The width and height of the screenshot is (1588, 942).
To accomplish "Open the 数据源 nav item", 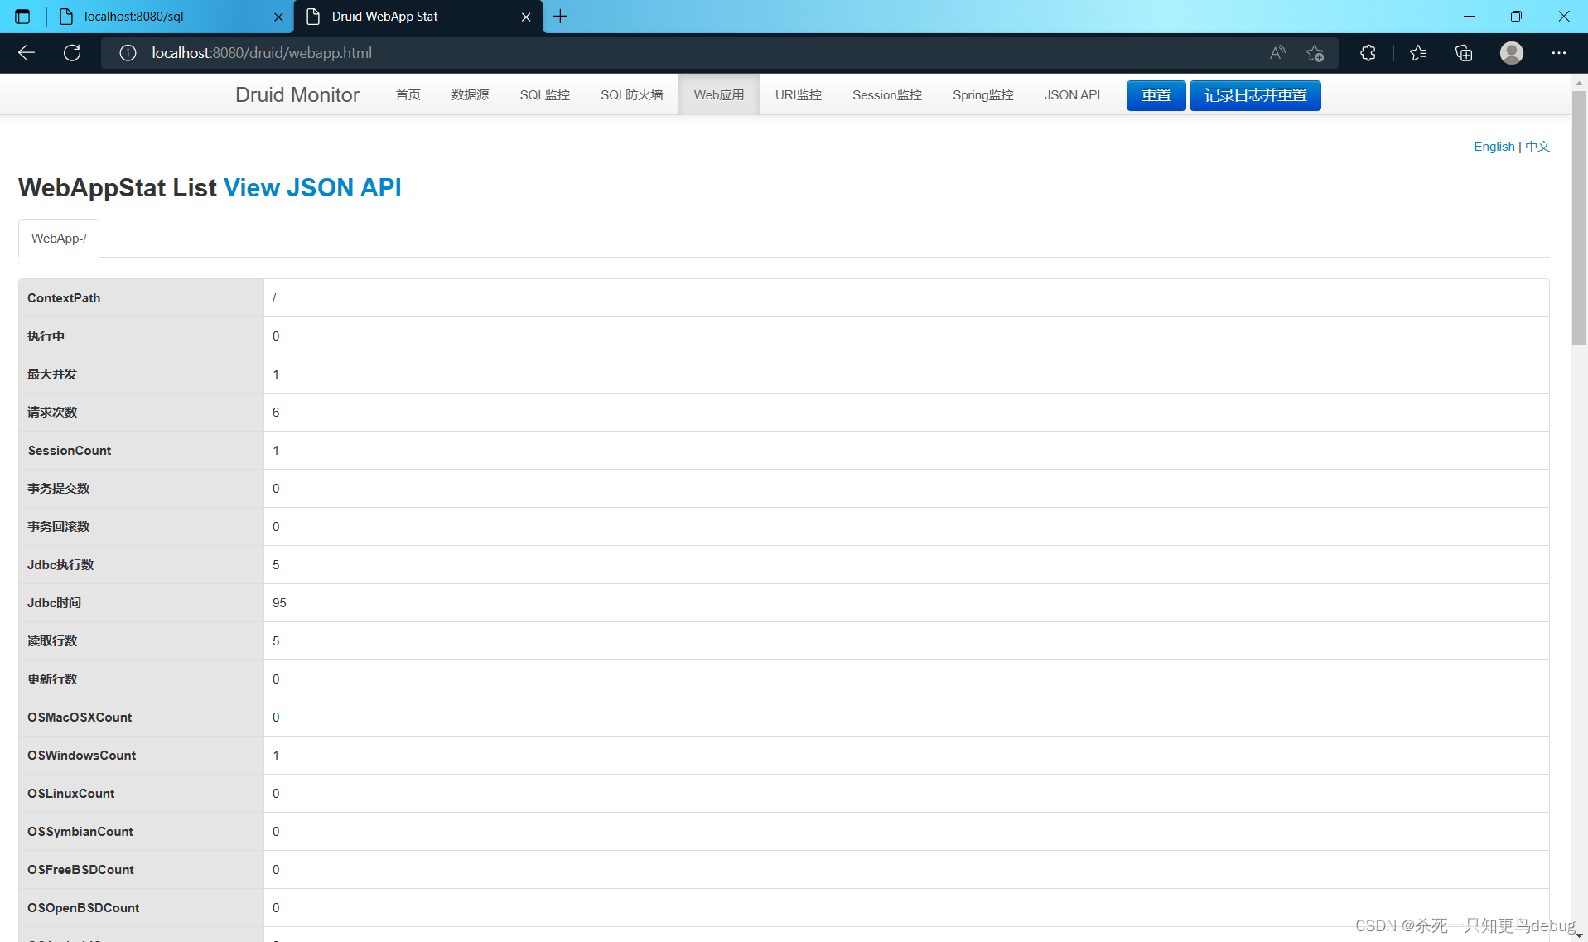I will coord(471,94).
